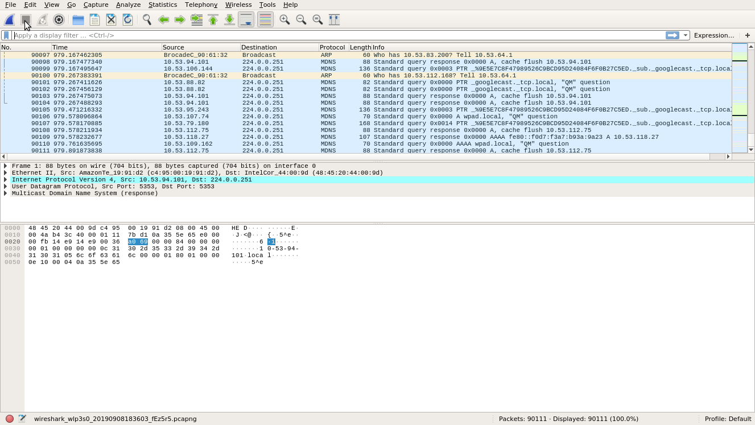Screen dimensions: 755x425
Task: Open the Statistics menu
Action: point(163,5)
